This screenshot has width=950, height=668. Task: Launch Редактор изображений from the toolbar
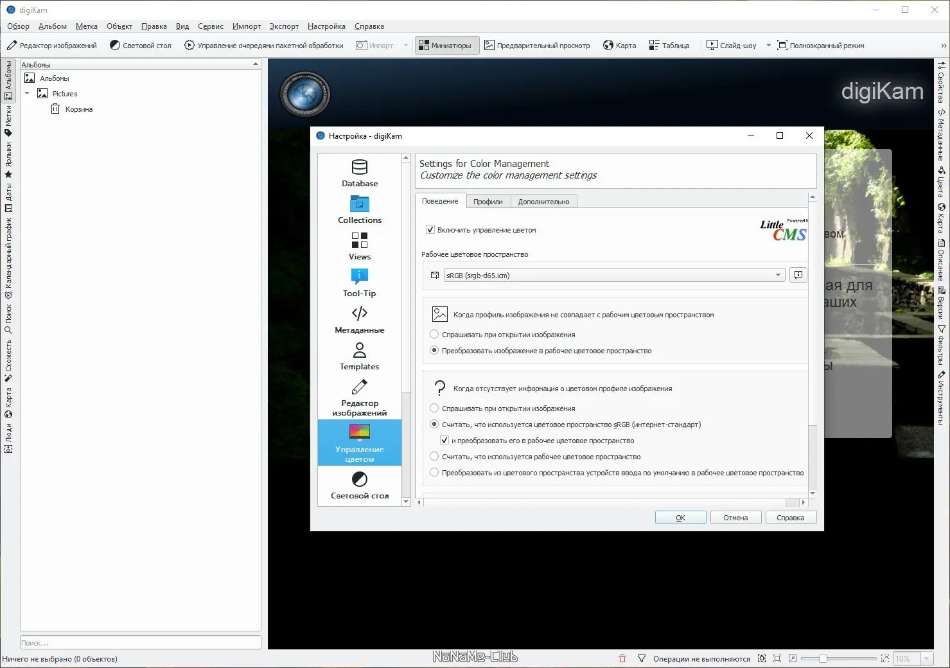51,46
